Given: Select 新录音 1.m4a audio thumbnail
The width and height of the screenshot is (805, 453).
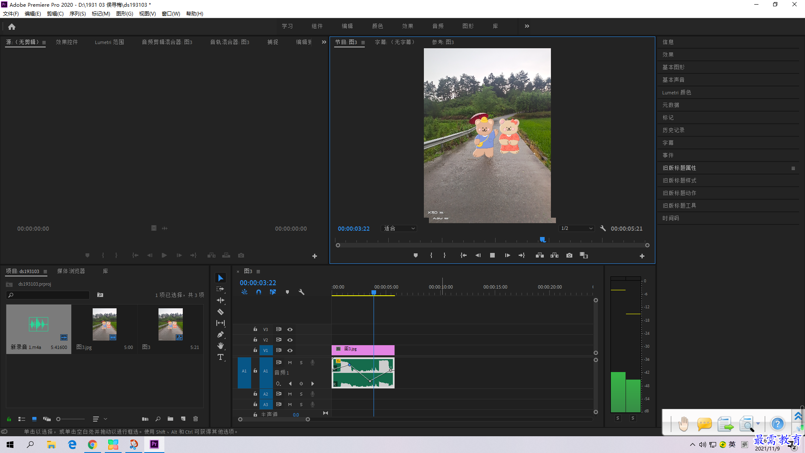Looking at the screenshot, I should (x=39, y=324).
